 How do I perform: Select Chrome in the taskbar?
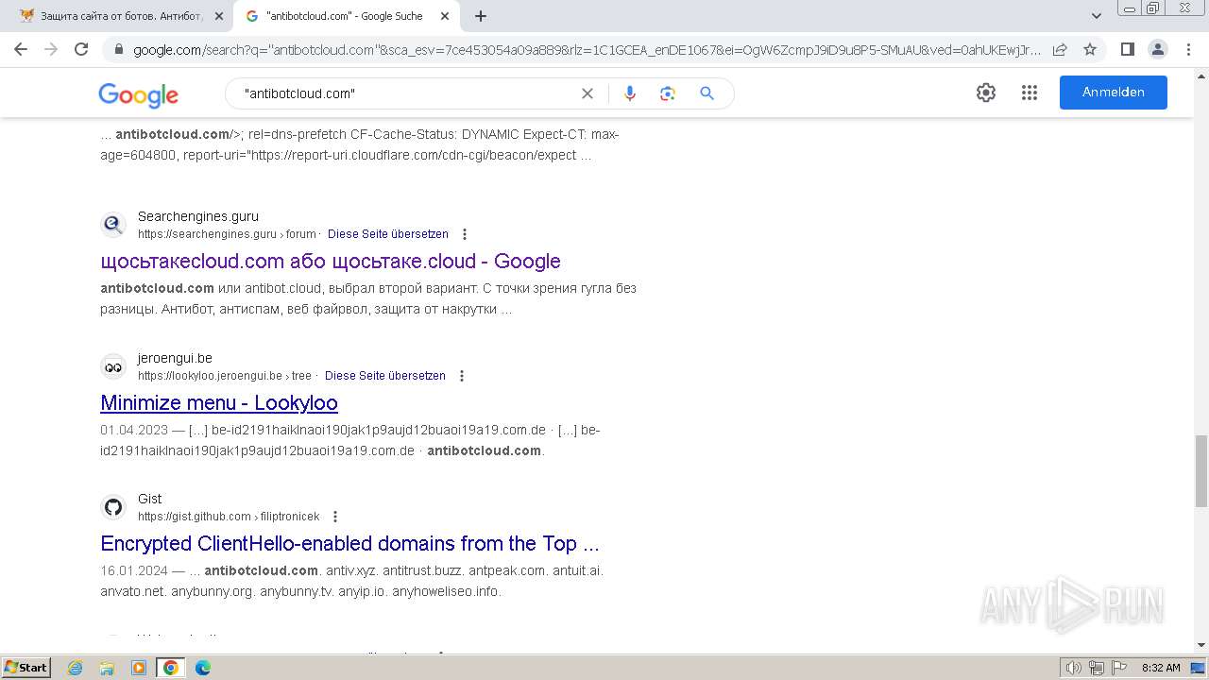point(171,668)
